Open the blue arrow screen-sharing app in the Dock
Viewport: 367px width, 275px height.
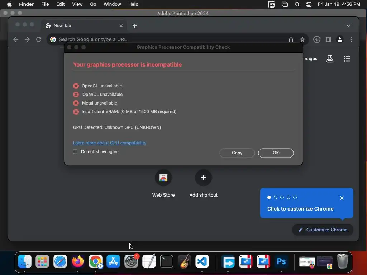228,261
